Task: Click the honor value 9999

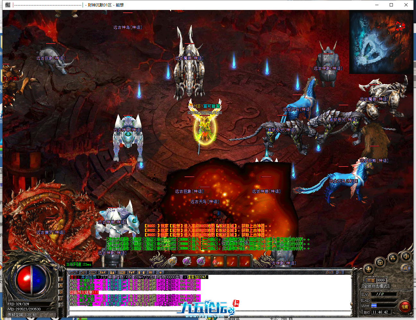Action: point(381,280)
